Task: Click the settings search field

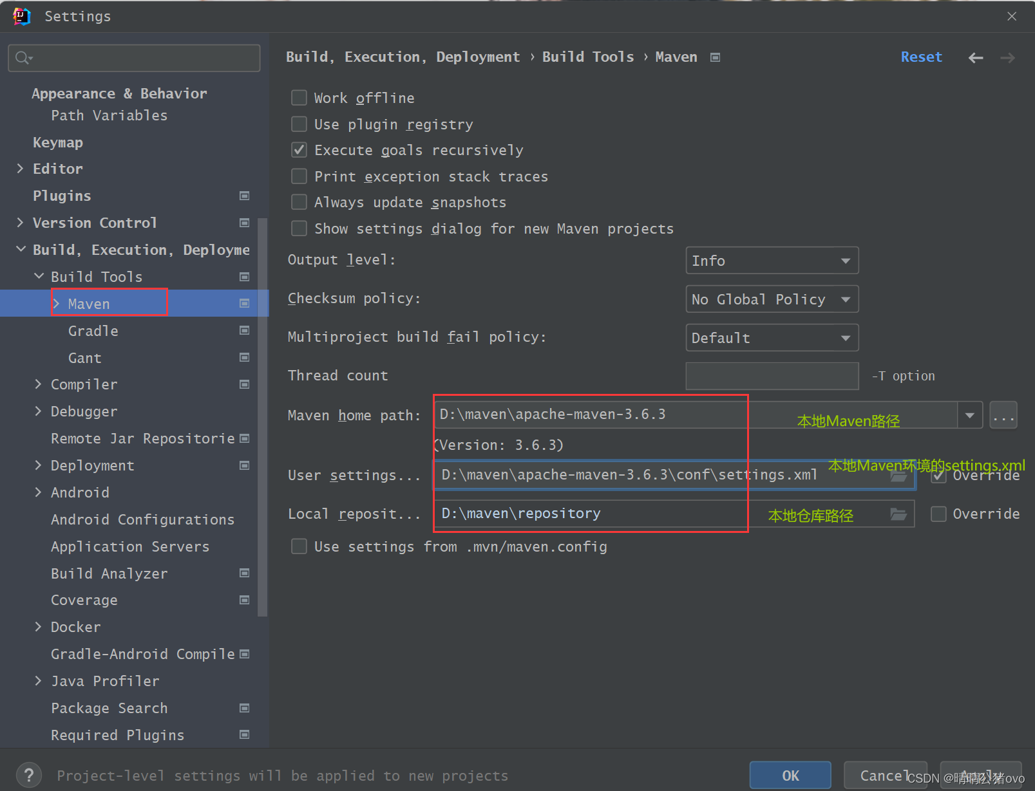Action: (134, 58)
